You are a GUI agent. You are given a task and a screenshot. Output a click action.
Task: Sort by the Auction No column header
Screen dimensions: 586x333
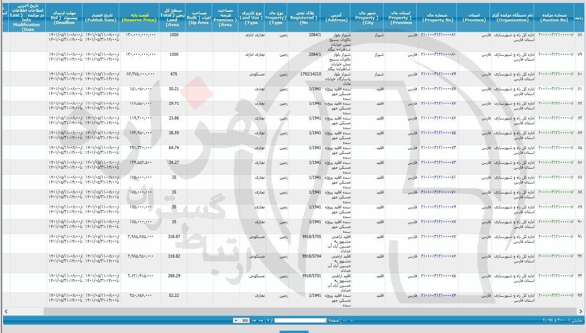click(554, 17)
